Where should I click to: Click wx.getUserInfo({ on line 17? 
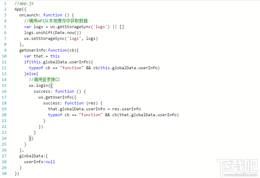click(57, 97)
